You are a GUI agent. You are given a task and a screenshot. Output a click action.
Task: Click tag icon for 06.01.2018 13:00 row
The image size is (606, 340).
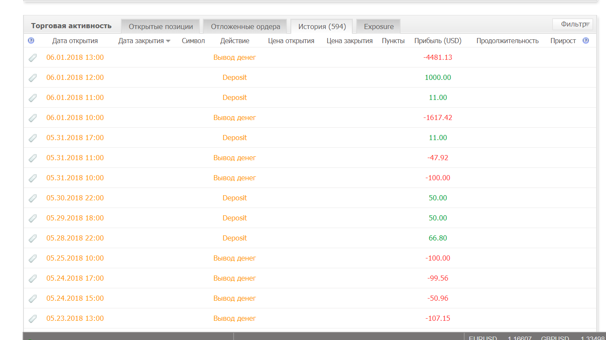click(32, 58)
